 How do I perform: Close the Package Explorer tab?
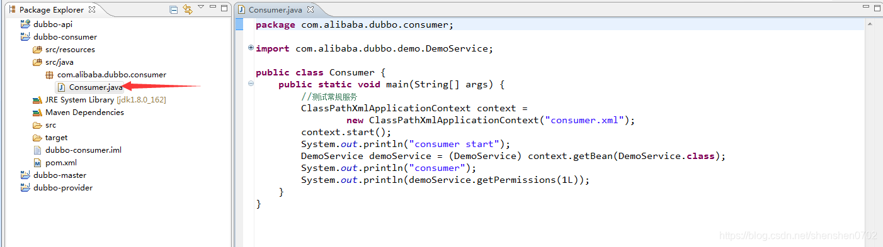(92, 9)
